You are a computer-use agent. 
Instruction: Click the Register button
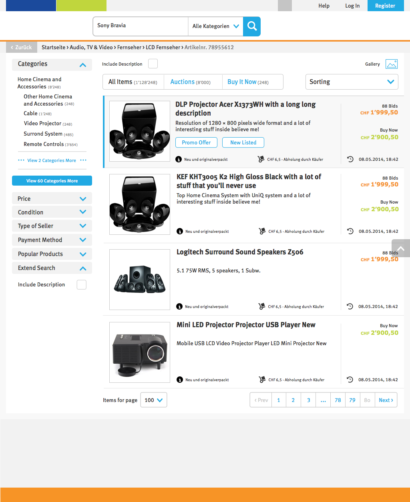(x=386, y=6)
